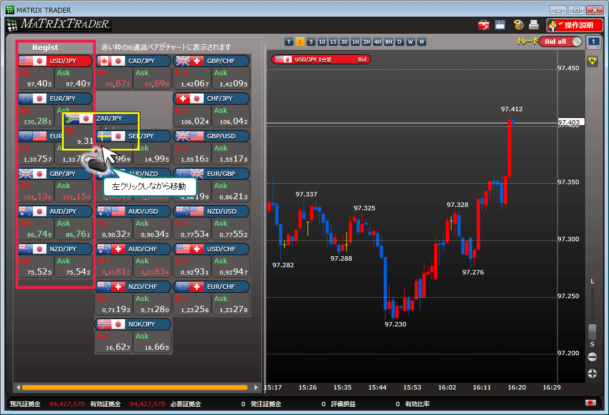Select the USD/JPY pair header

pos(55,61)
